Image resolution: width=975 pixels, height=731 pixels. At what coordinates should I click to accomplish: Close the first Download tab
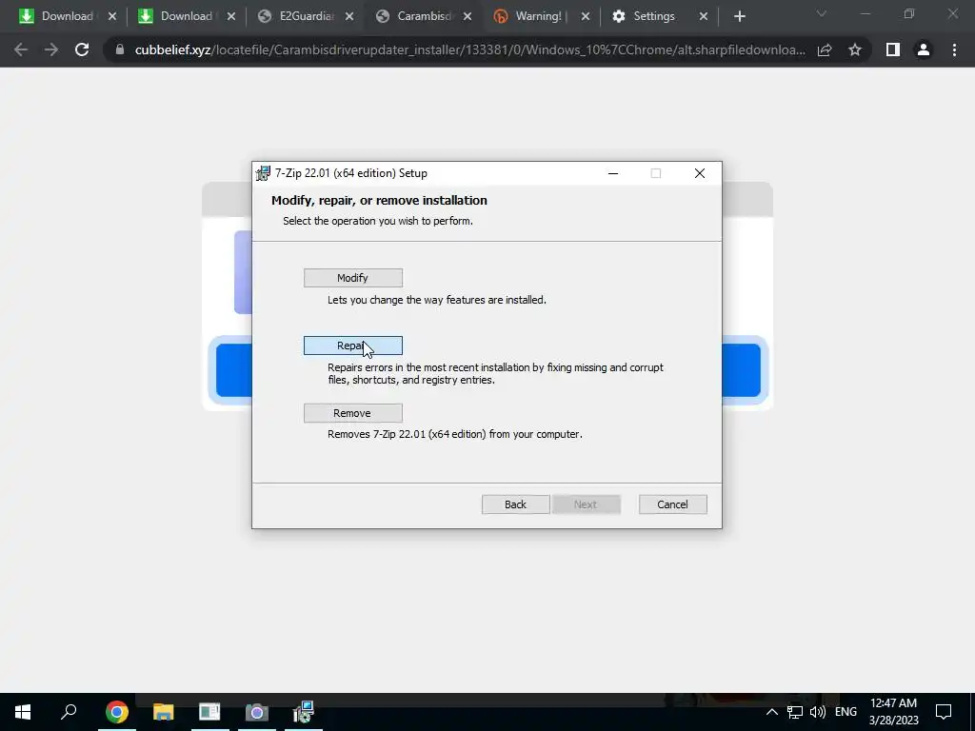pos(112,17)
